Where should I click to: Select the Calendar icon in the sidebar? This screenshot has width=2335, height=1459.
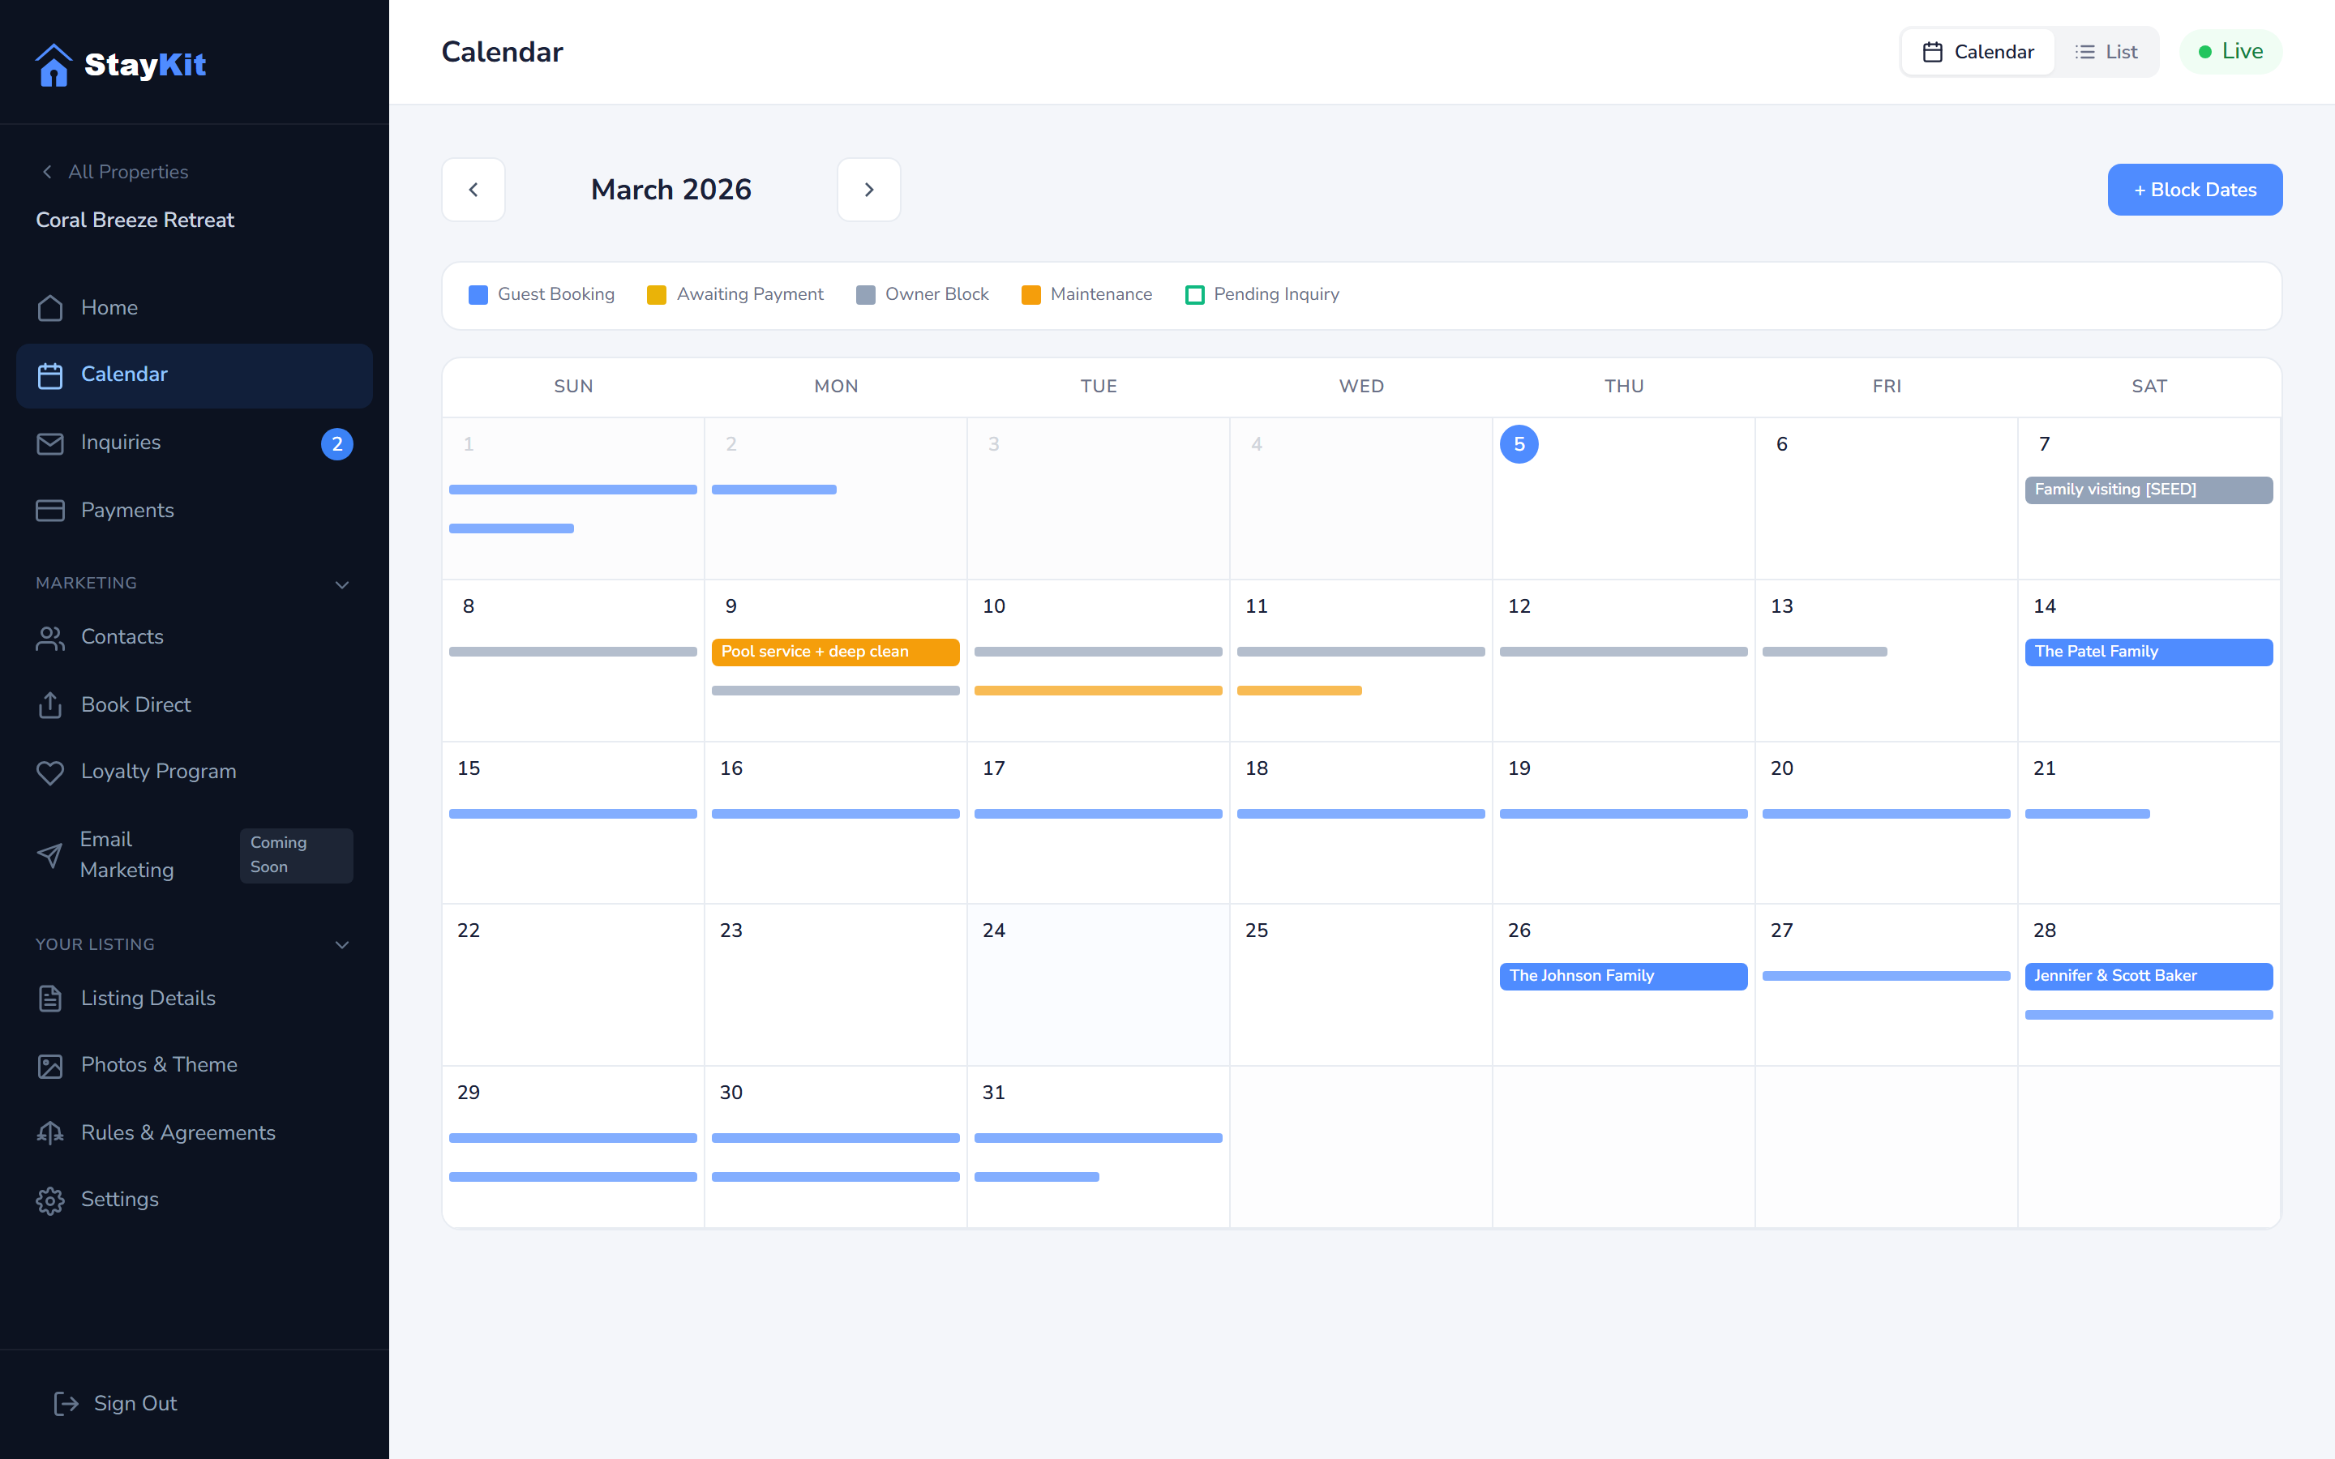51,374
